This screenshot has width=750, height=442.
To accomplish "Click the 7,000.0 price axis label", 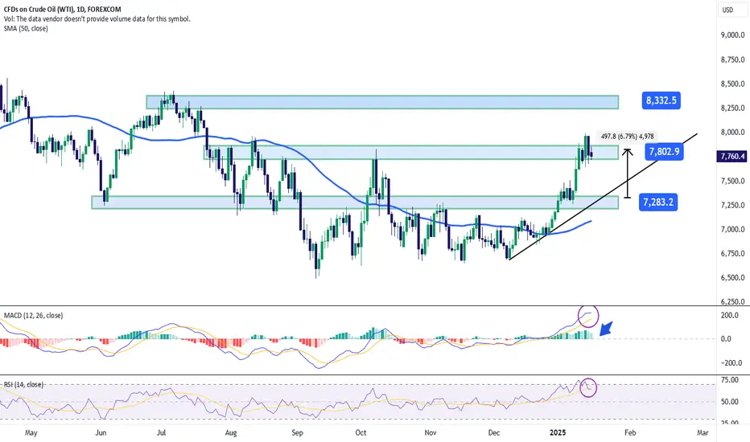I will (733, 229).
